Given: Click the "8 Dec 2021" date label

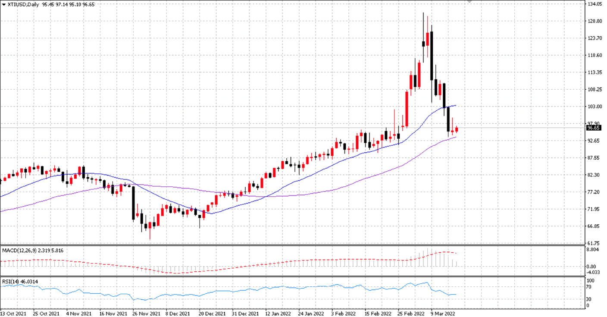Looking at the screenshot, I should coord(178,313).
